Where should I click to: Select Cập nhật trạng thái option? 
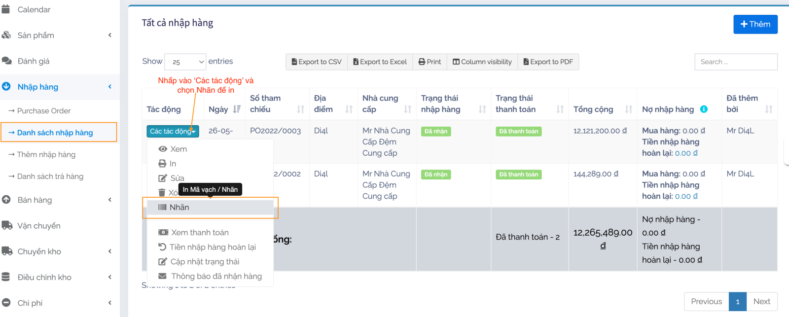click(x=204, y=261)
